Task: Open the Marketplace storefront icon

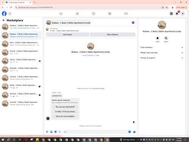Action: click(x=110, y=14)
